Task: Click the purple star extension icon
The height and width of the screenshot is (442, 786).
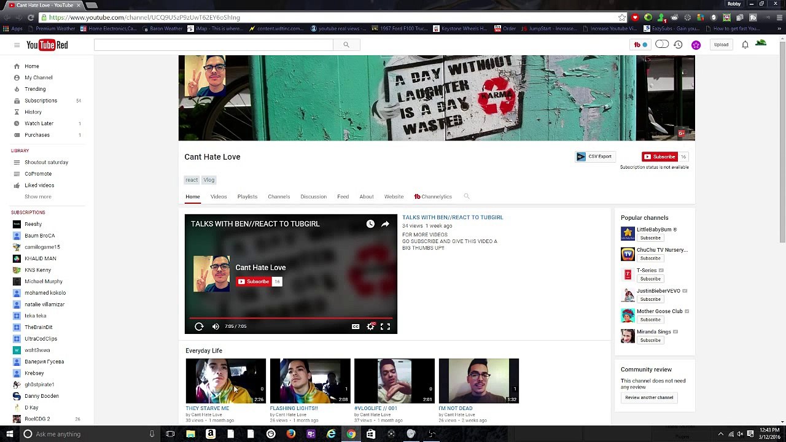Action: point(696,45)
